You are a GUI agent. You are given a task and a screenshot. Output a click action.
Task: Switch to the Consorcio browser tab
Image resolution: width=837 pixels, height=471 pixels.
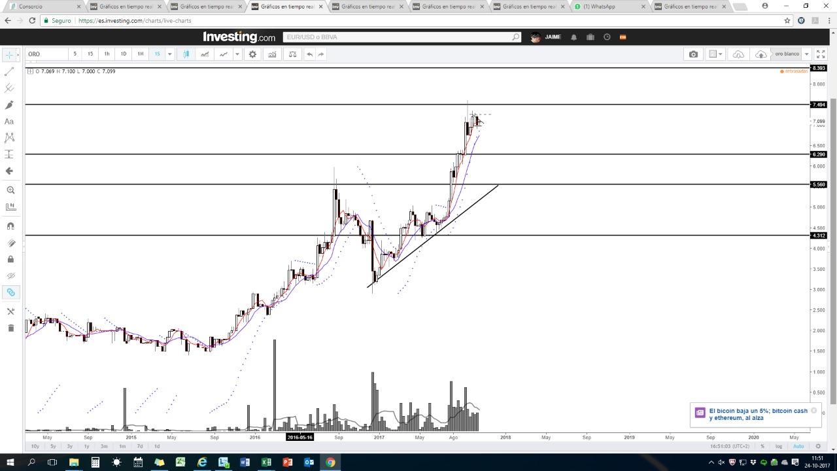click(44, 7)
